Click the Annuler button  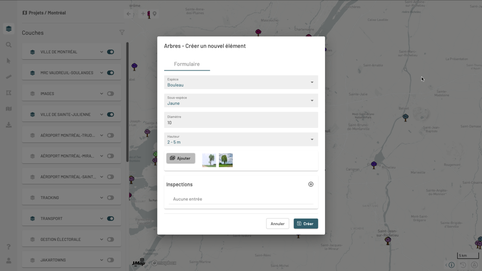(277, 223)
